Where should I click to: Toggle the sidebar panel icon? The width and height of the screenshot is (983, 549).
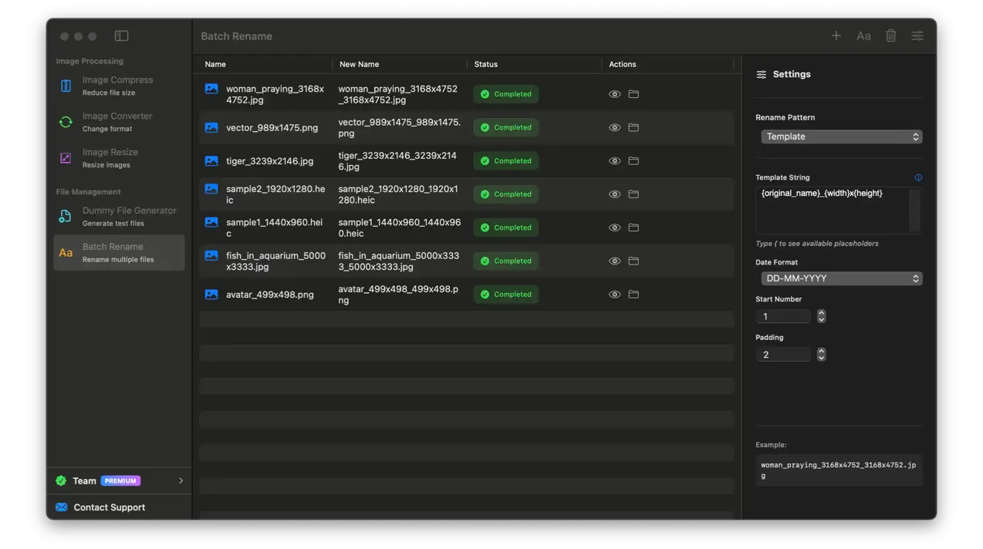point(121,35)
